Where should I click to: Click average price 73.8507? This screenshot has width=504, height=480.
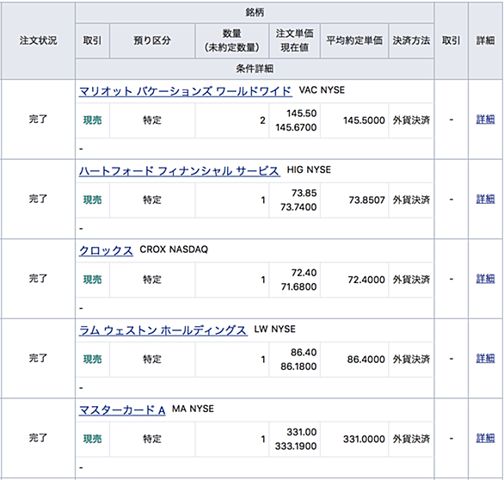pyautogui.click(x=366, y=200)
